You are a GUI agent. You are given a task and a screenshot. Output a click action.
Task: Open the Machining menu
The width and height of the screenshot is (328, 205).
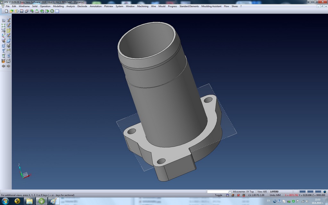(143, 6)
